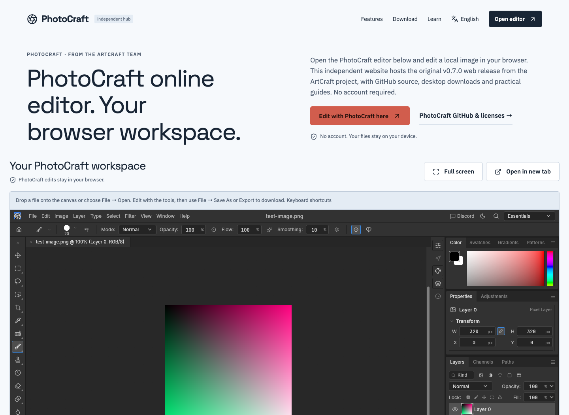
Task: Open the brush Mode dropdown
Action: coord(137,230)
